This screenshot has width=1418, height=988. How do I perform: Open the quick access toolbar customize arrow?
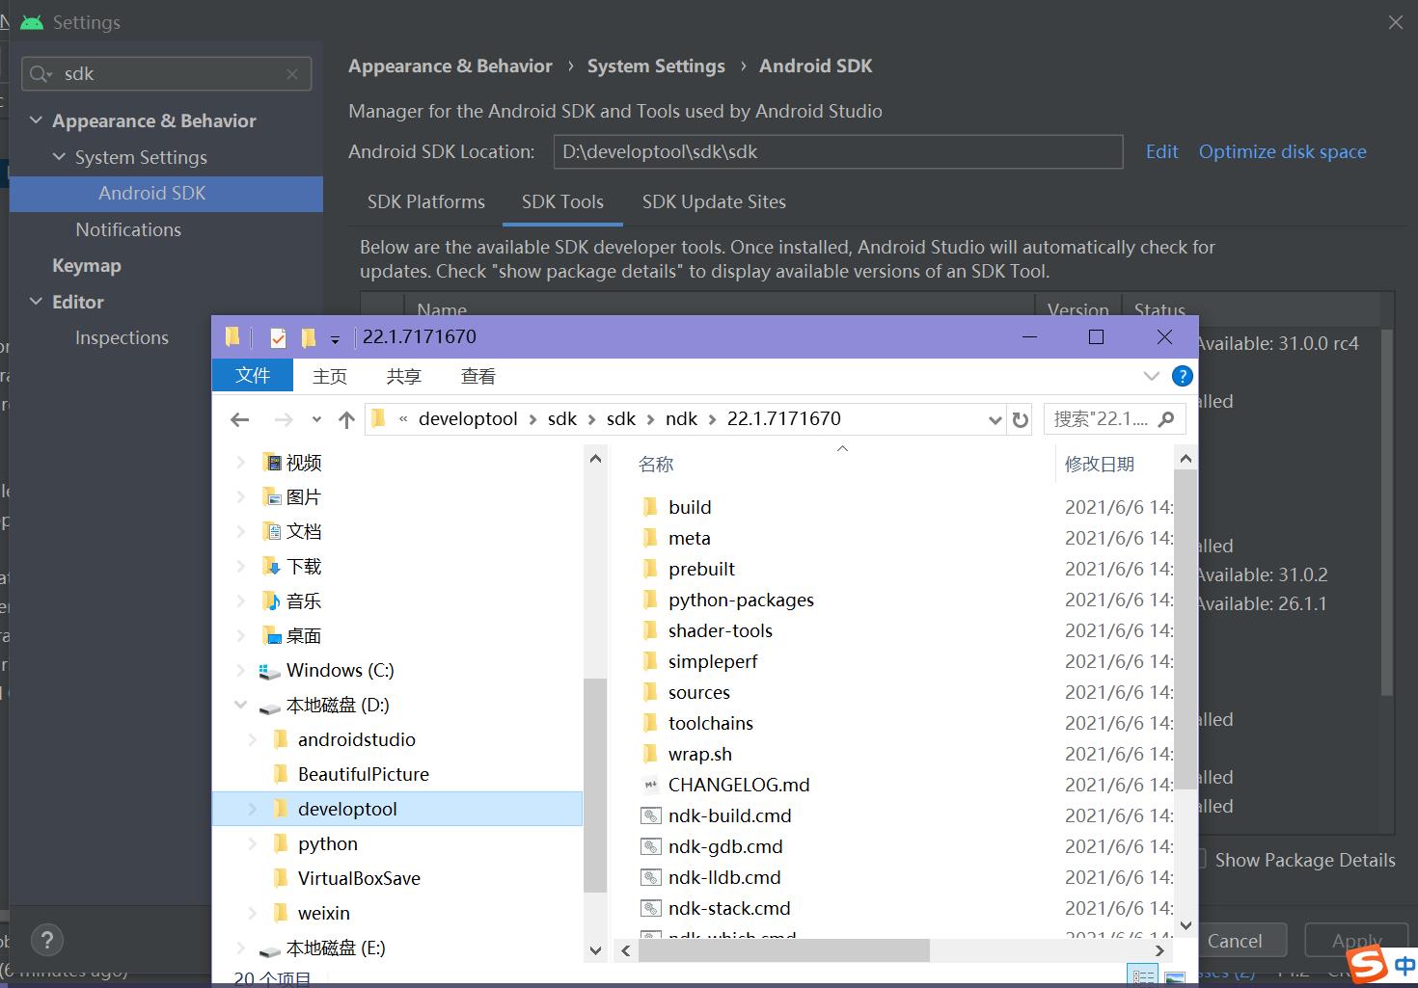click(335, 339)
